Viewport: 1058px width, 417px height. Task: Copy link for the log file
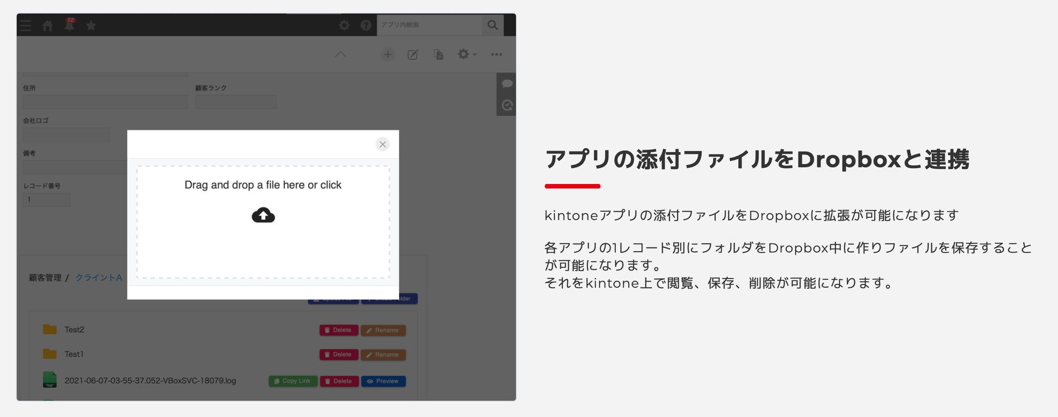click(x=293, y=381)
